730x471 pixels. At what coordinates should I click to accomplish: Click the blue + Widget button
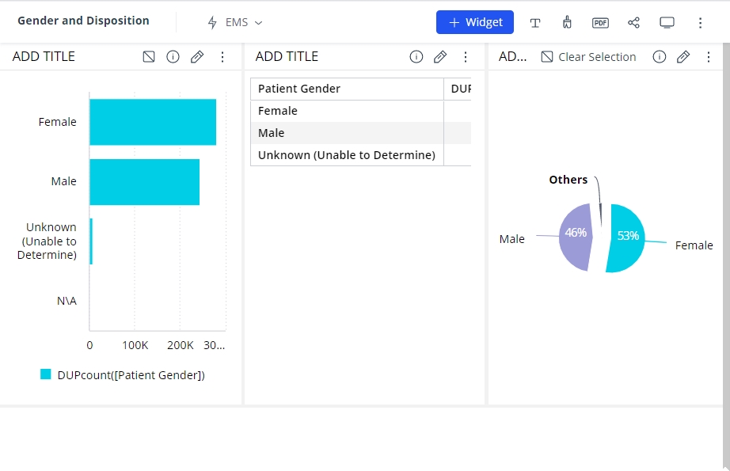pos(475,22)
